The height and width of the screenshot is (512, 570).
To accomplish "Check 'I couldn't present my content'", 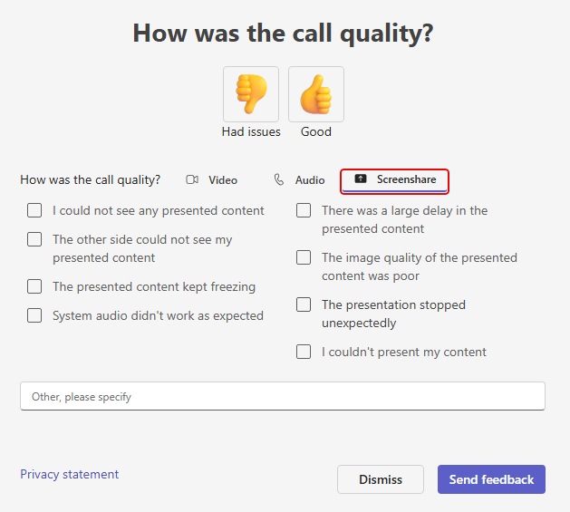I will pos(304,352).
